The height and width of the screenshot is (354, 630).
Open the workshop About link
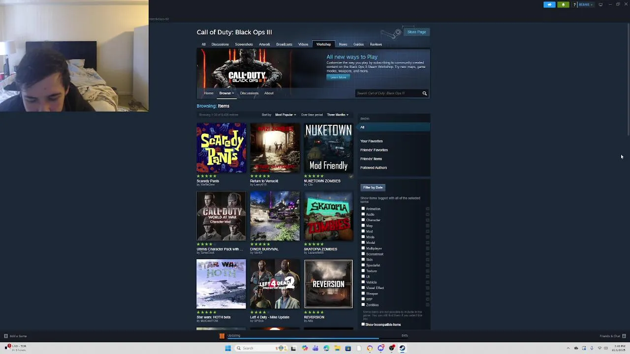[x=269, y=93]
